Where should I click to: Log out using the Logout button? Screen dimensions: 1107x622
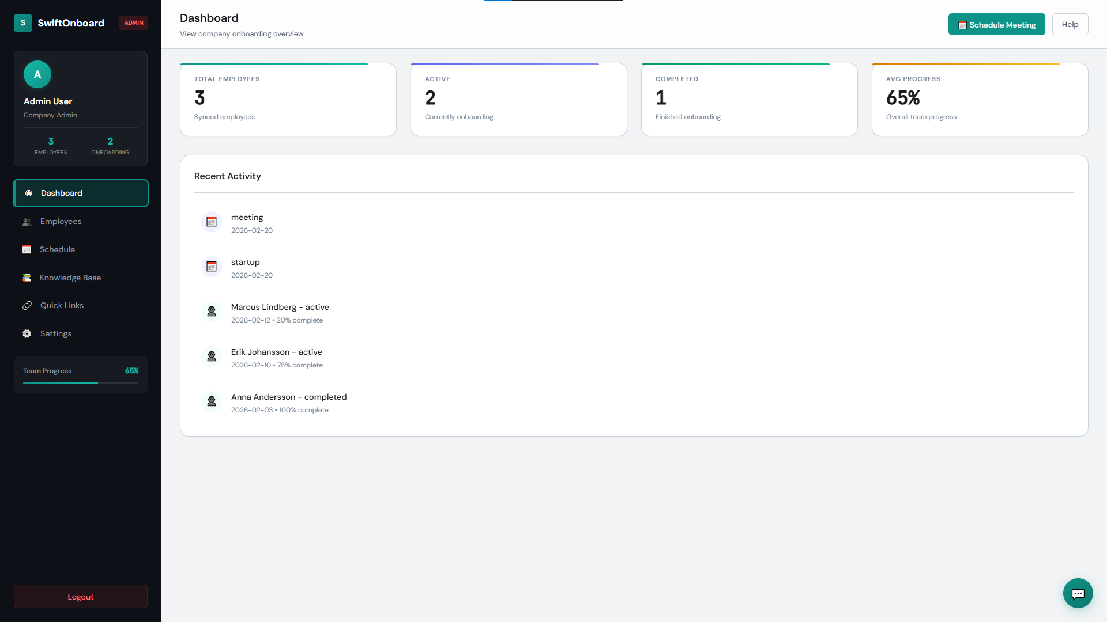[81, 597]
